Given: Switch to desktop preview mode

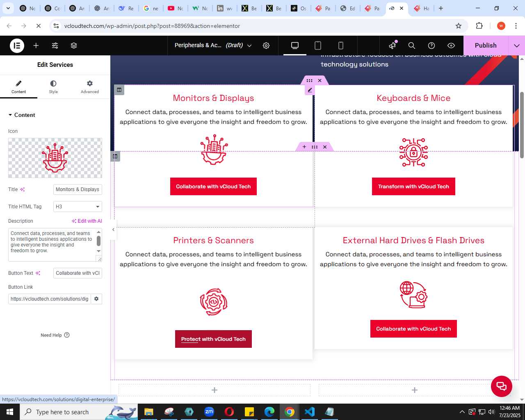Looking at the screenshot, I should pyautogui.click(x=295, y=46).
